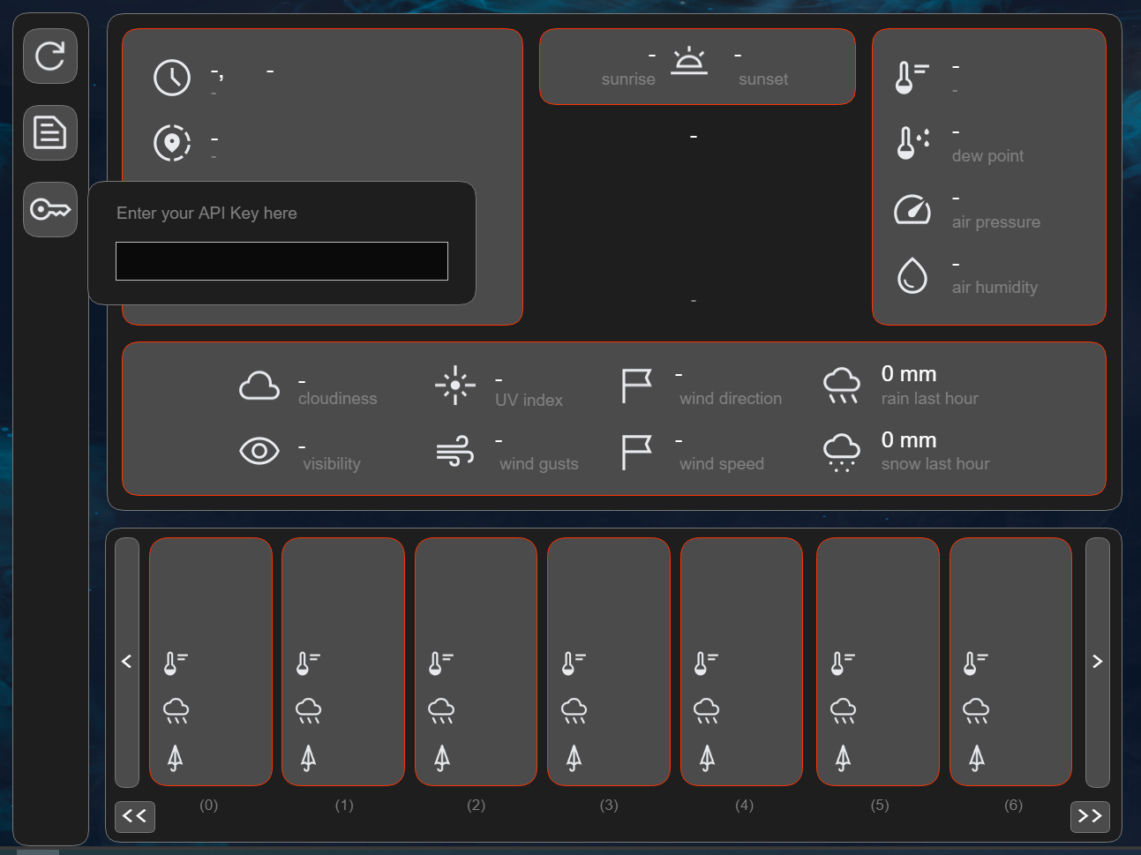Click the API key icon

(50, 210)
